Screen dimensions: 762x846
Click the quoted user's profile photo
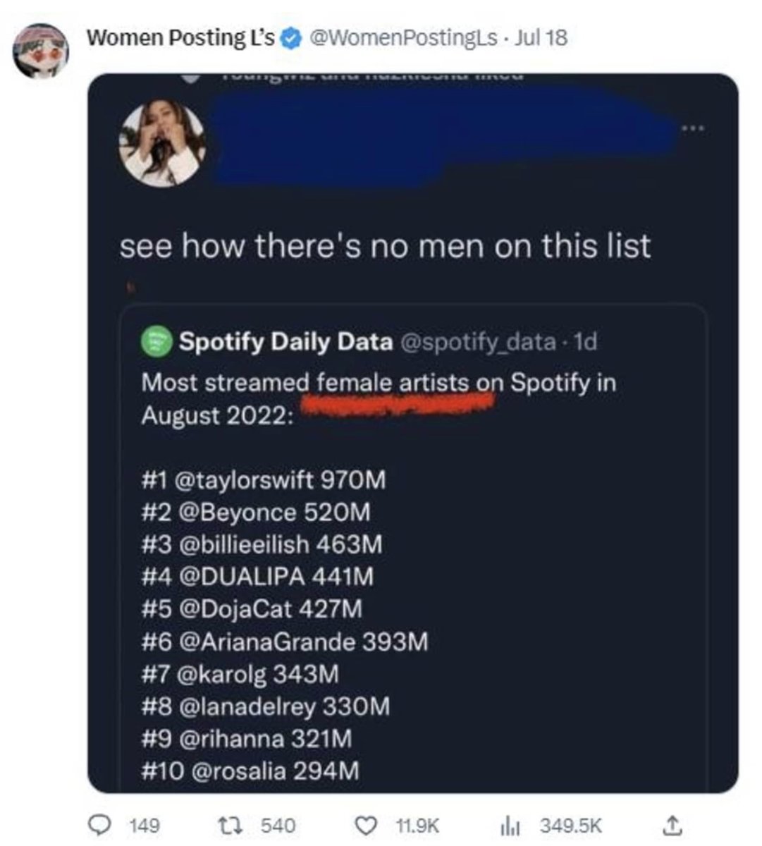tap(163, 143)
